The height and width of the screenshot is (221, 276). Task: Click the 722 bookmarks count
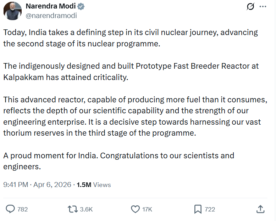(x=210, y=209)
